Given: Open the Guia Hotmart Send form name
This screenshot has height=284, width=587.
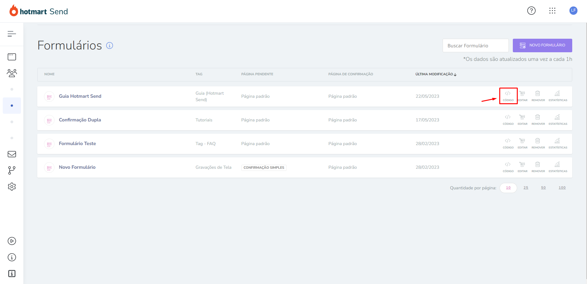Looking at the screenshot, I should tap(80, 96).
